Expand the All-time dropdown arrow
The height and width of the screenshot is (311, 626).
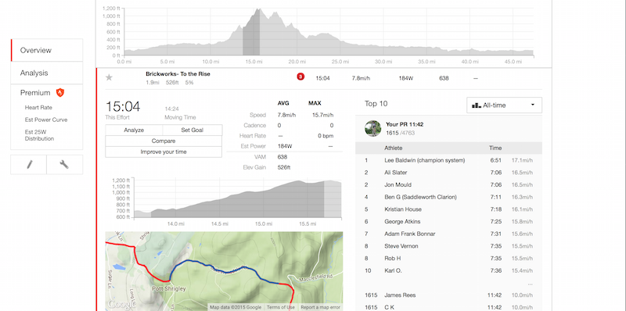pos(533,105)
